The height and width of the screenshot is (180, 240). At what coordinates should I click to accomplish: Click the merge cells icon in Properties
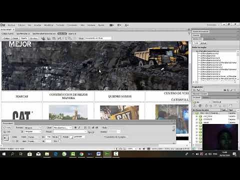[x=13, y=141]
